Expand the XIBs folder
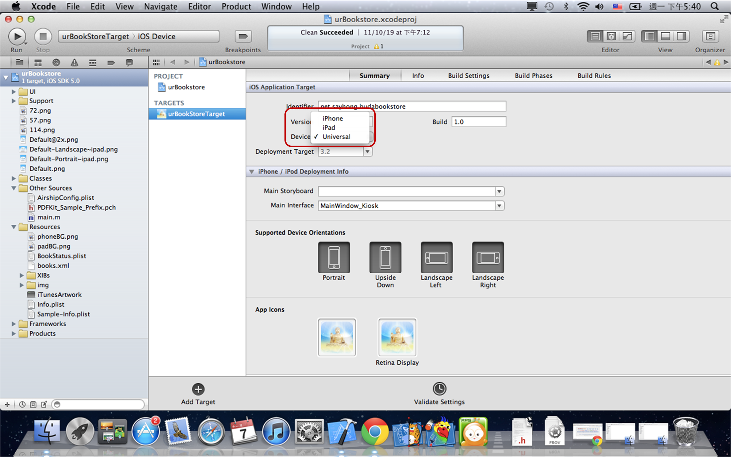The image size is (731, 457). [x=22, y=275]
